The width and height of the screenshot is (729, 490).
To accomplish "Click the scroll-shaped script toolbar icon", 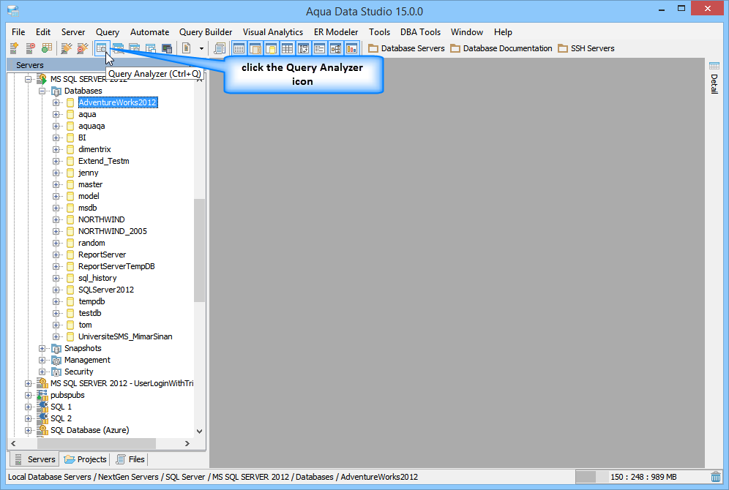I will tap(220, 48).
